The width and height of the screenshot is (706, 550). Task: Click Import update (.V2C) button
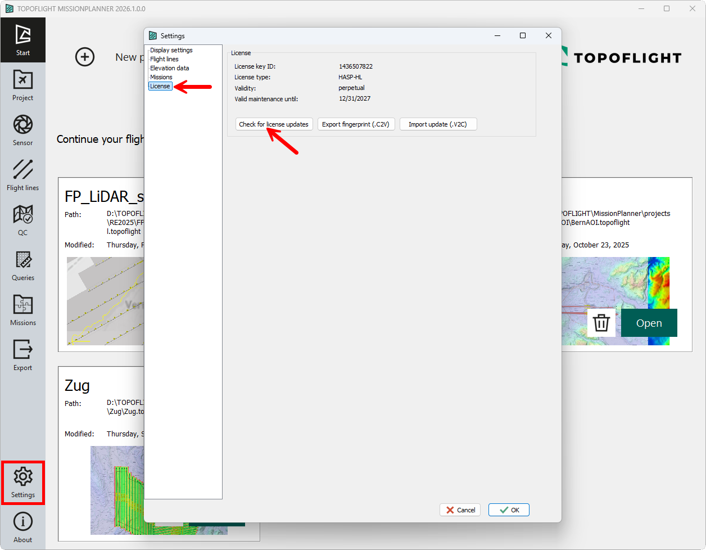[438, 124]
